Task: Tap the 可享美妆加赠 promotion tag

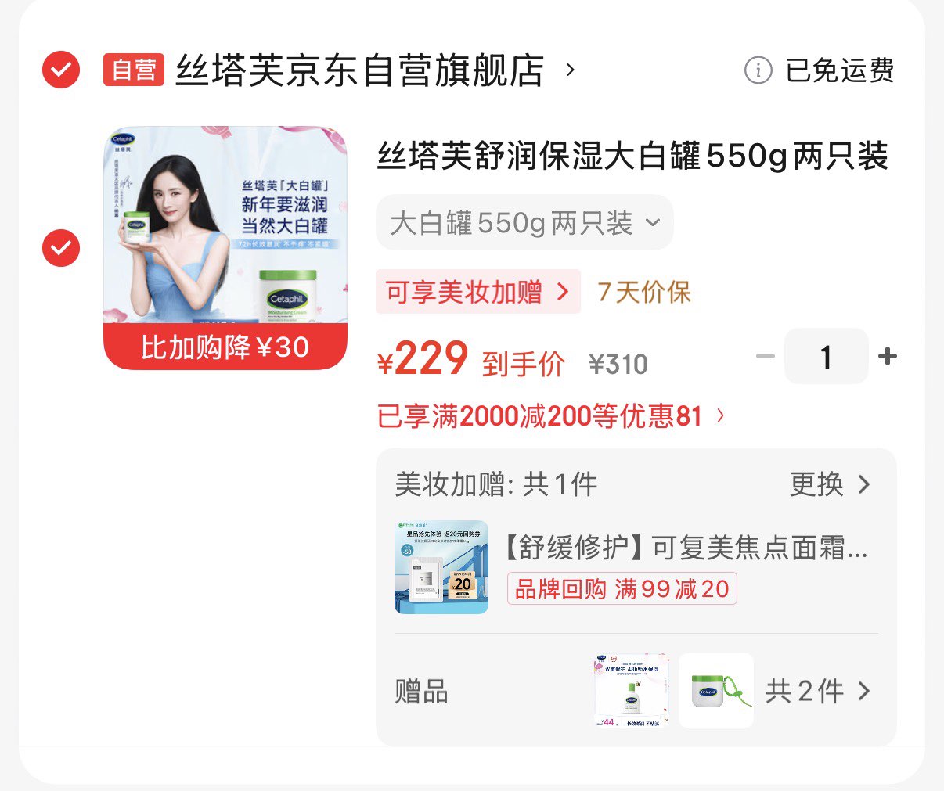Action: [x=478, y=292]
